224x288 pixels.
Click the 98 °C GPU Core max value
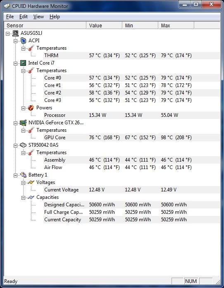176,138
